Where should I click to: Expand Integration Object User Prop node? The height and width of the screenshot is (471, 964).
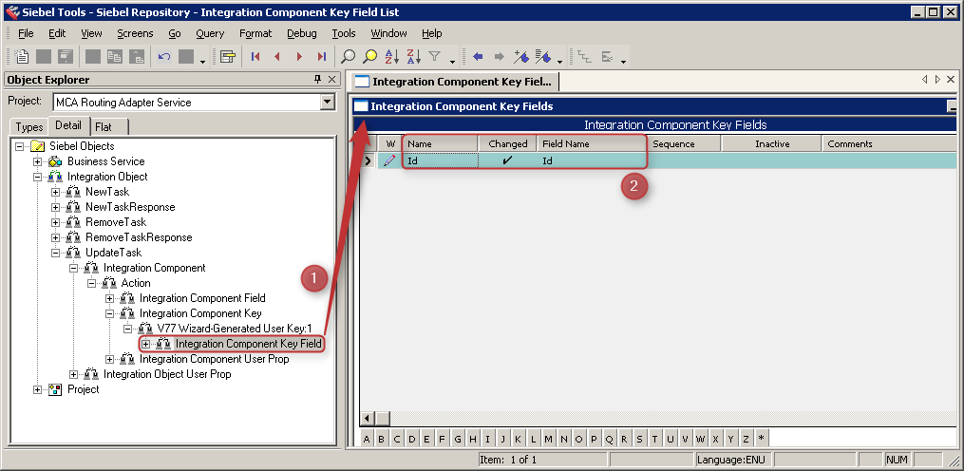pos(74,374)
